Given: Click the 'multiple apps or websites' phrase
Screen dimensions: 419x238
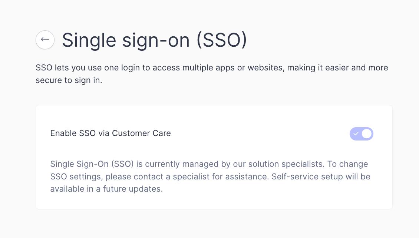Looking at the screenshot, I should pos(233,68).
